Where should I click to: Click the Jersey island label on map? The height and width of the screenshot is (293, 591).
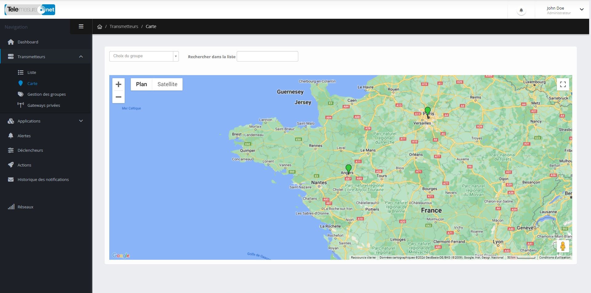tap(303, 102)
